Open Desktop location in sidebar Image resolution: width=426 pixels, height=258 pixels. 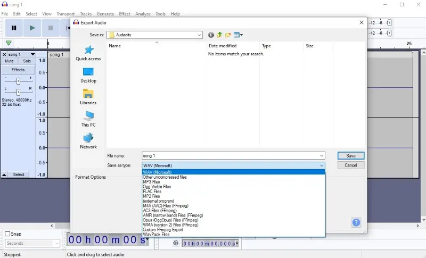click(88, 75)
